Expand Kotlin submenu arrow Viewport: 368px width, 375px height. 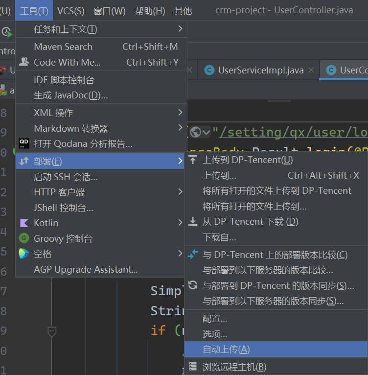coord(181,223)
